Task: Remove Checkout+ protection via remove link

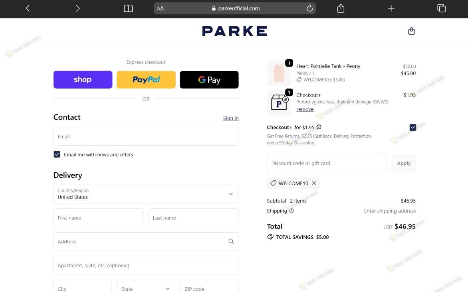Action: tap(305, 109)
